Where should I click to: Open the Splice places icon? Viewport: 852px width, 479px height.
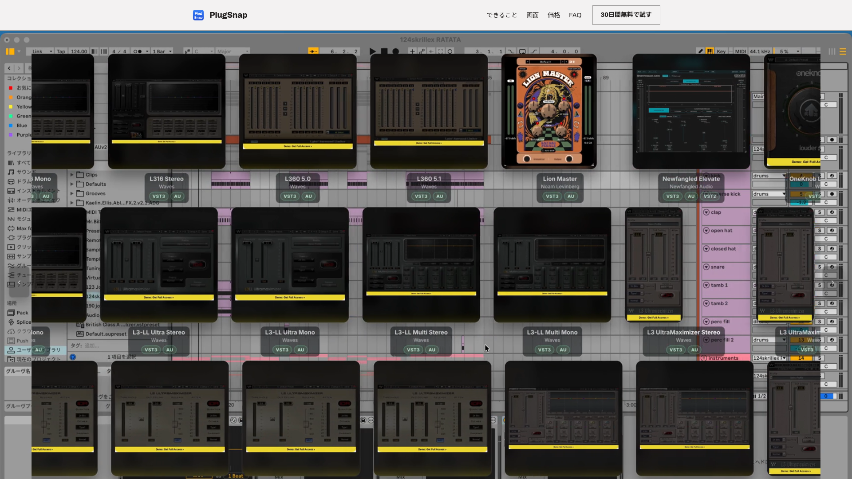pyautogui.click(x=11, y=322)
